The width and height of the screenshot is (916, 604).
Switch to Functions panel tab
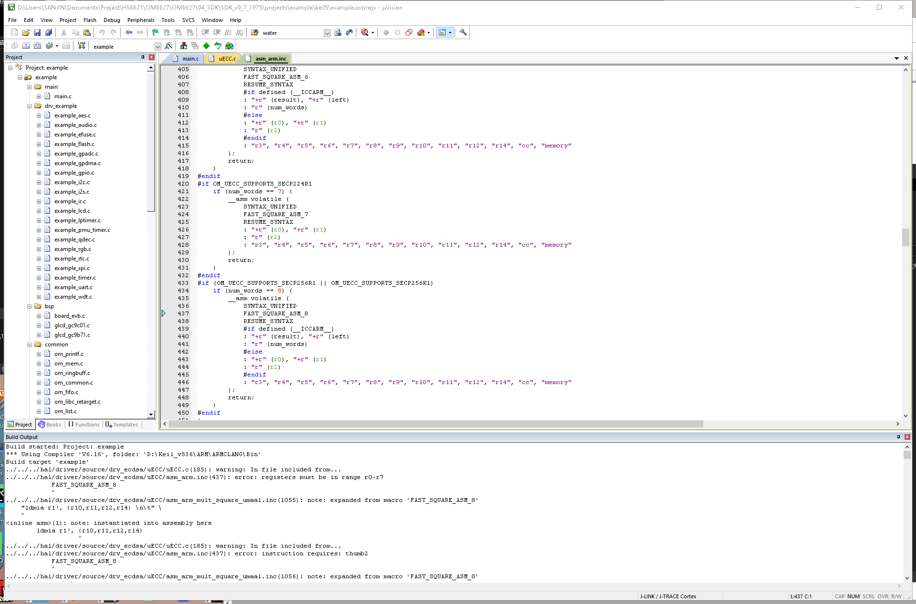click(84, 425)
